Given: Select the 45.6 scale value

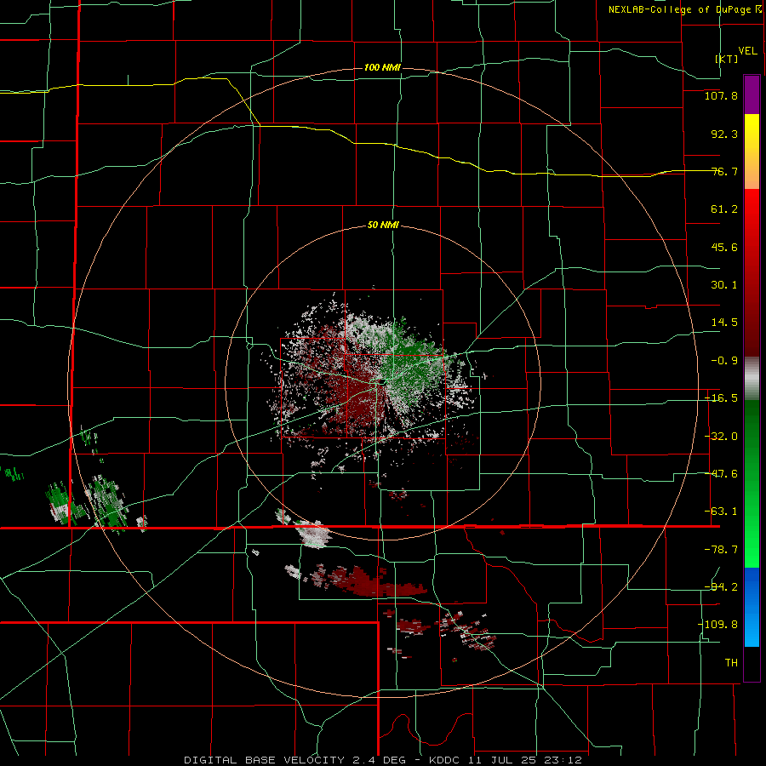Looking at the screenshot, I should (724, 247).
